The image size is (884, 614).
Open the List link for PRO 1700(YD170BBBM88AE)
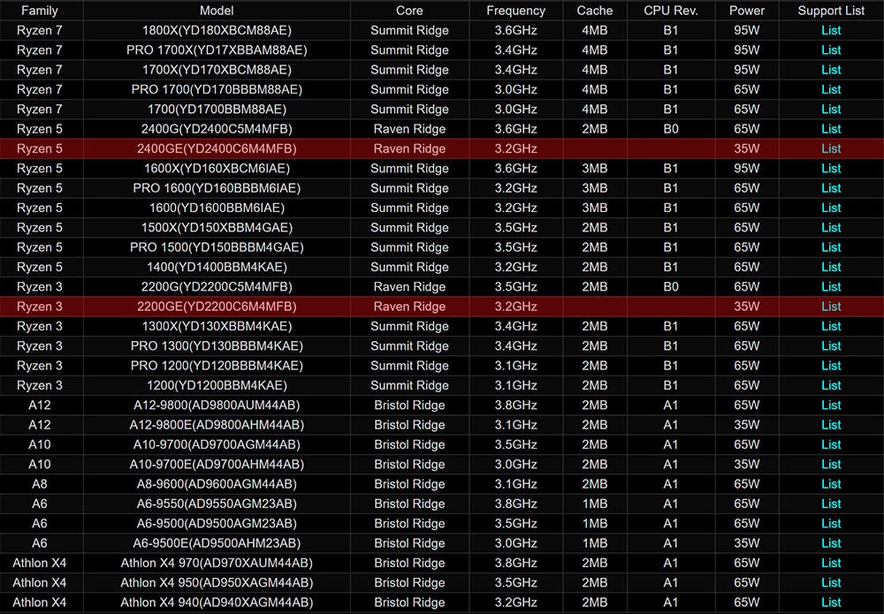coord(831,89)
